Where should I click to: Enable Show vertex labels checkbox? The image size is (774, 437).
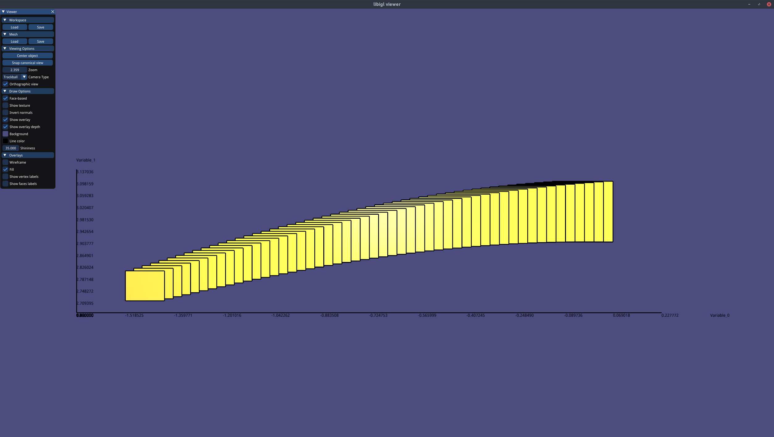point(5,177)
